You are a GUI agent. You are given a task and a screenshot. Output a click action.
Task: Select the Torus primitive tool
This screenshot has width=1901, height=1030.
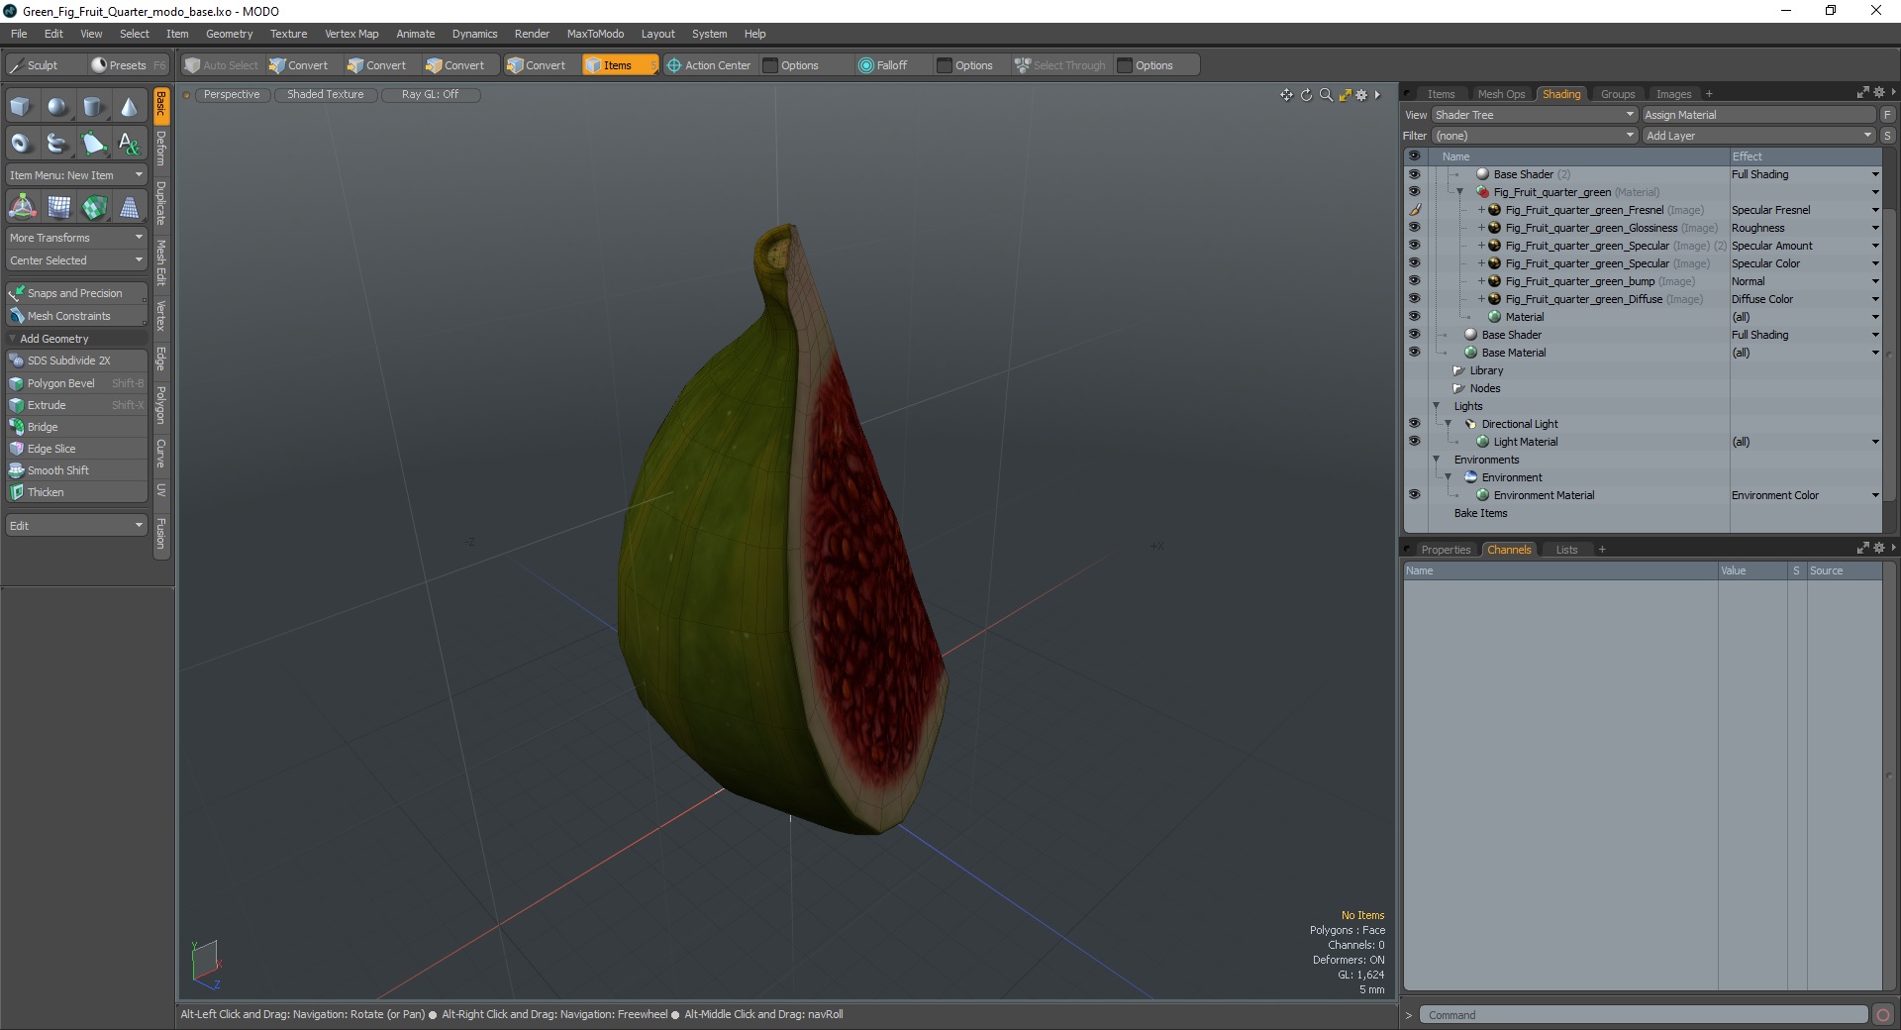(21, 144)
